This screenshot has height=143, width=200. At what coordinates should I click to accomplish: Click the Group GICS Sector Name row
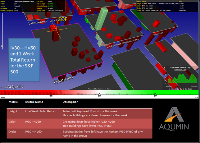coord(167,10)
